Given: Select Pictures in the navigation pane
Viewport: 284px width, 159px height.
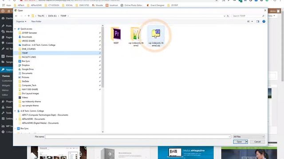Looking at the screenshot, I should tap(26, 77).
